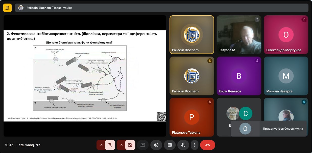Raise your hand
The width and height of the screenshot is (312, 153).
(x=183, y=145)
